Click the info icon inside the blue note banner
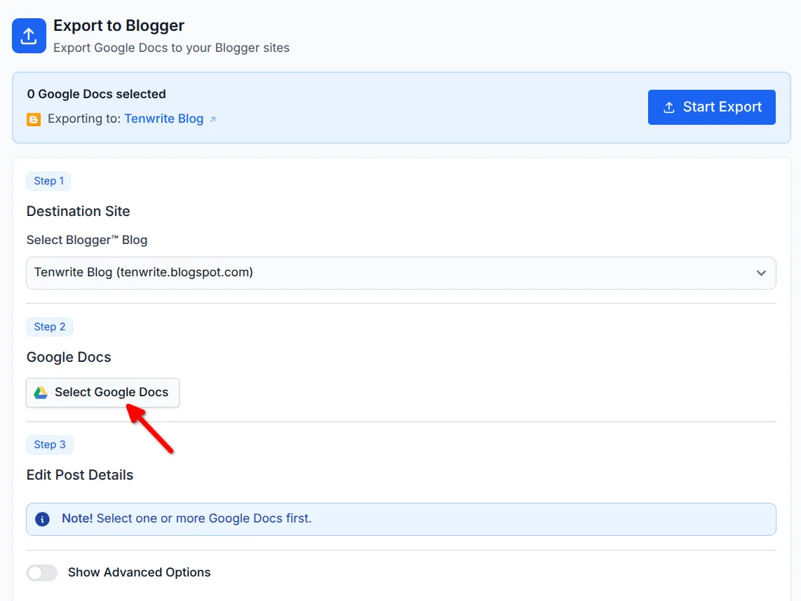The image size is (801, 601). coord(42,519)
